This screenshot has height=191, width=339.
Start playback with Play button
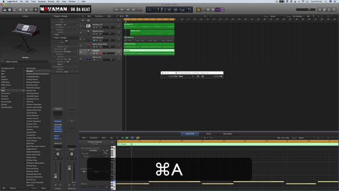tap(134, 10)
